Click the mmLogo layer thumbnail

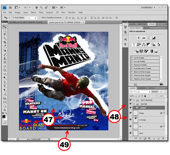(135, 120)
